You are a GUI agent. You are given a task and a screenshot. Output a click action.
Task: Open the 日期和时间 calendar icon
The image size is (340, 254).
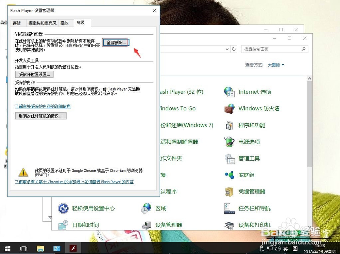pos(63,225)
